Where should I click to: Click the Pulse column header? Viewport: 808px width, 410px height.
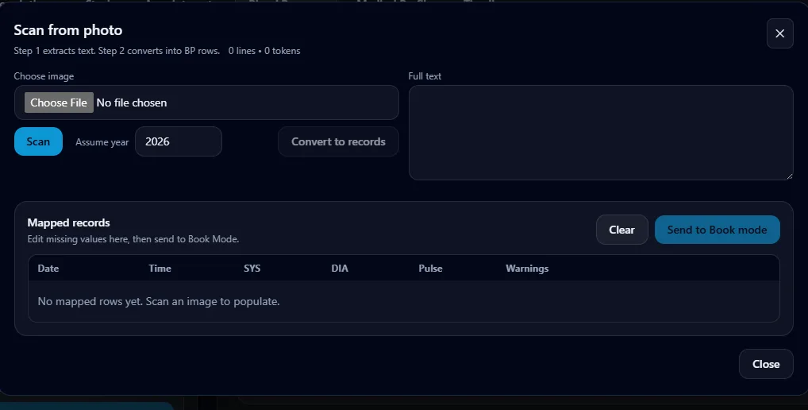coord(430,269)
